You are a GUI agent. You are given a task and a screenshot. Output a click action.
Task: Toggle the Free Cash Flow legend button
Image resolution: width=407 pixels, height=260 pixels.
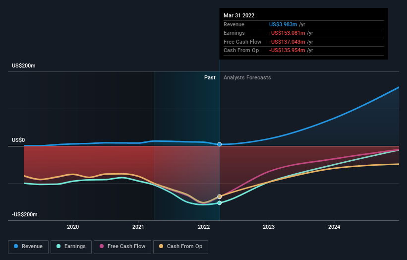click(122, 247)
